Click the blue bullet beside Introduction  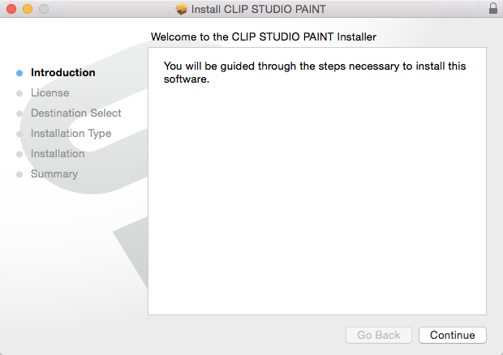pos(19,73)
